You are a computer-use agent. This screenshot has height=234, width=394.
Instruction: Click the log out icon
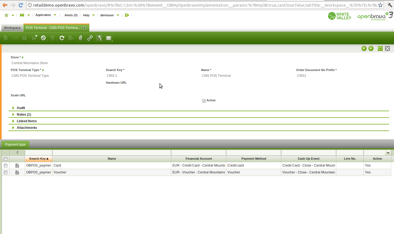click(127, 15)
